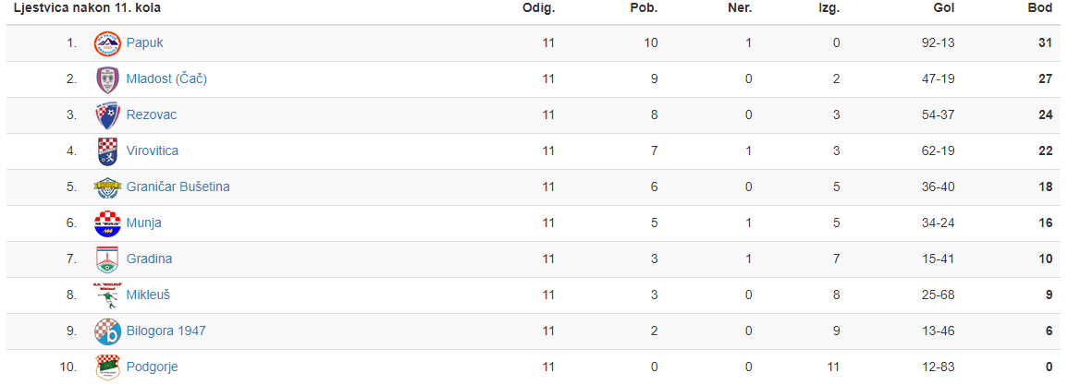Follow the Rezovac team link

click(x=152, y=115)
